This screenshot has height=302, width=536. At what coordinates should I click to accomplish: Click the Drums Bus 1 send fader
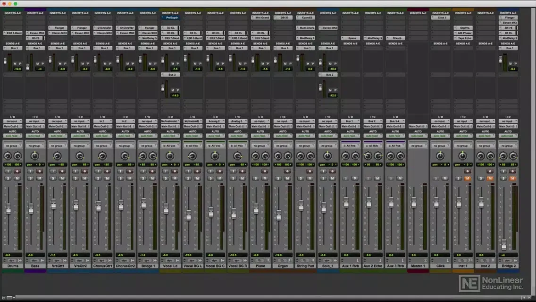click(x=5, y=61)
